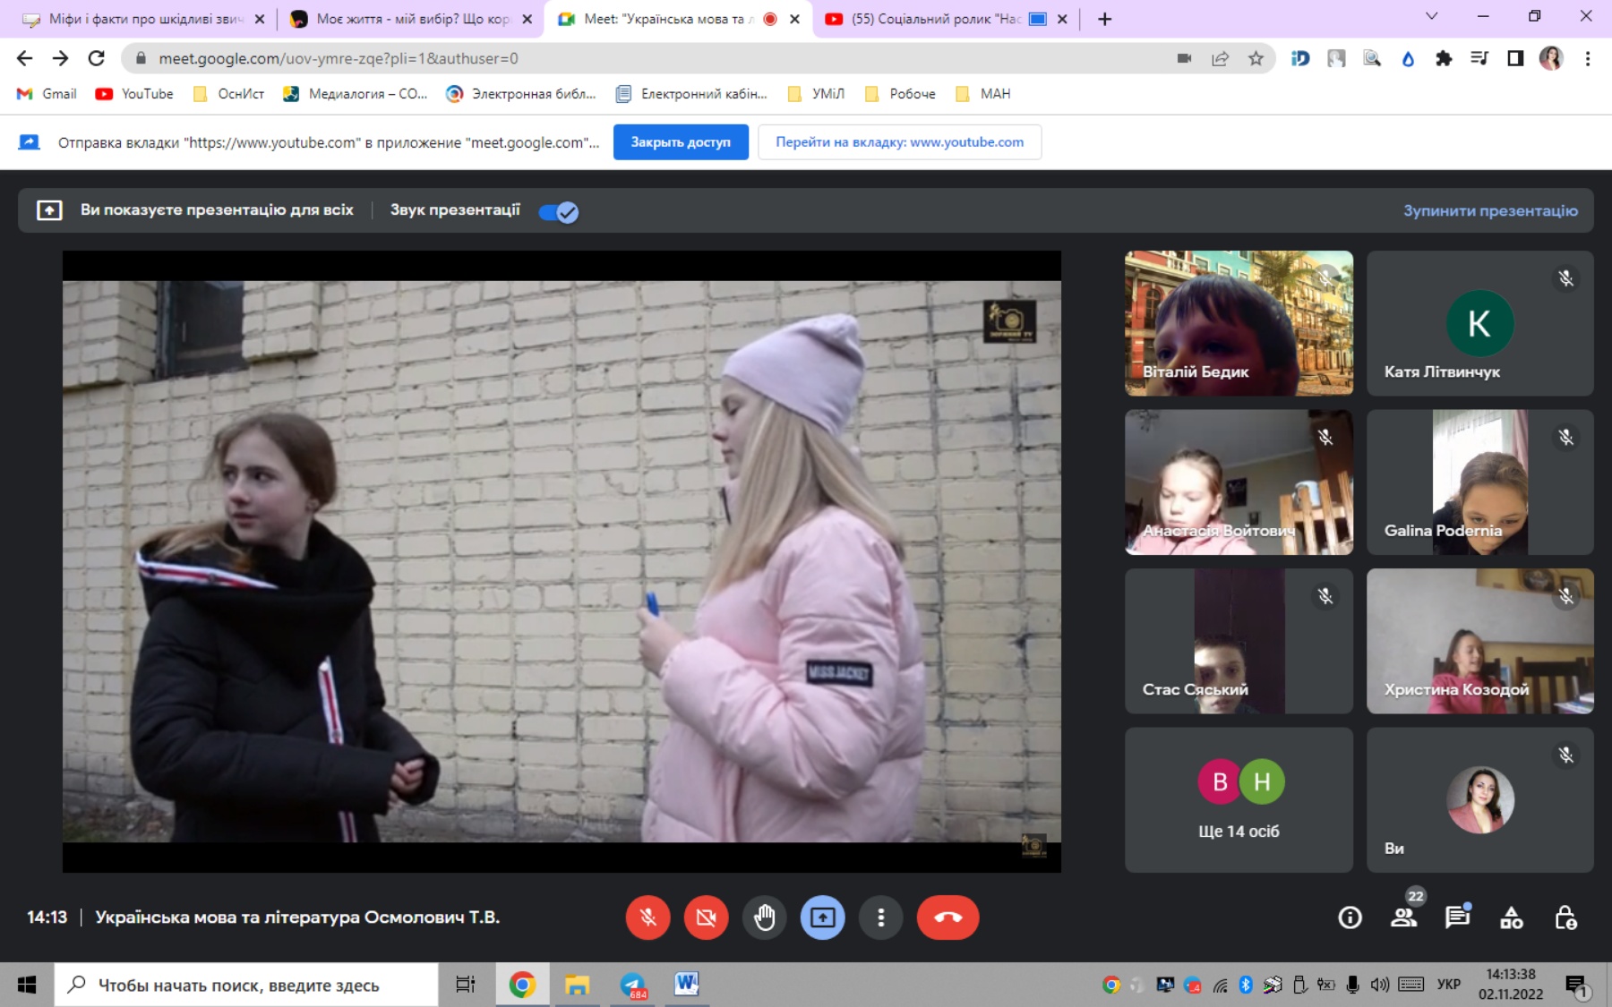1612x1007 pixels.
Task: Open Chrome's three-dot browser menu
Action: pyautogui.click(x=1588, y=59)
